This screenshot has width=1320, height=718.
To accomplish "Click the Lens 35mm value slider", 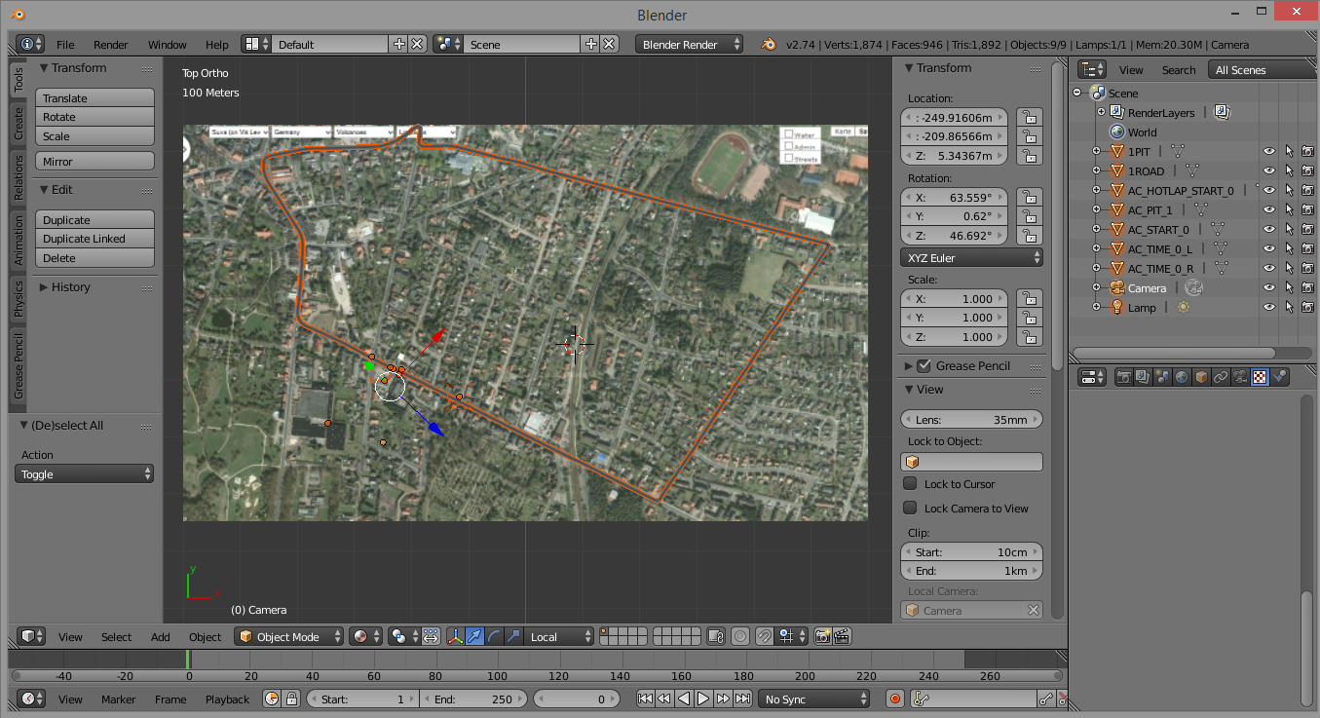I will coord(971,419).
